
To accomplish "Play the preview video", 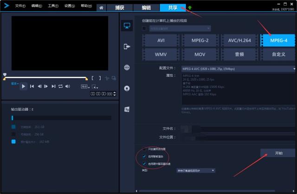I will tap(23, 86).
